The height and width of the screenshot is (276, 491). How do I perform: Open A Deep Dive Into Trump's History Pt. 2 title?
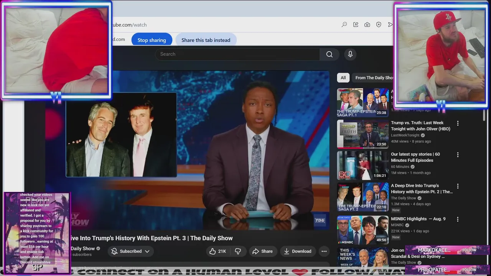(x=422, y=189)
